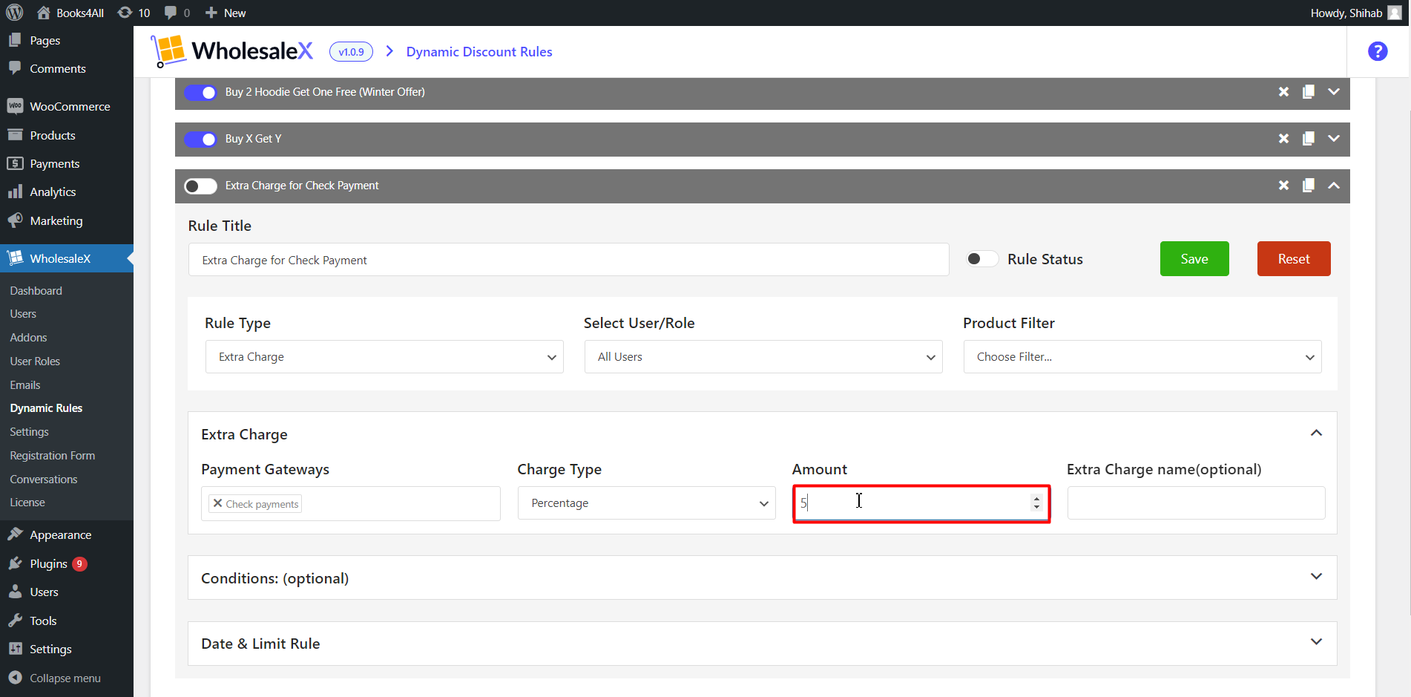
Task: Collapse the Extra Charge section
Action: [1316, 433]
